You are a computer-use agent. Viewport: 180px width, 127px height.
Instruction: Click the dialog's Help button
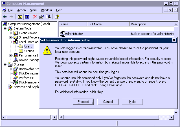point(132,102)
